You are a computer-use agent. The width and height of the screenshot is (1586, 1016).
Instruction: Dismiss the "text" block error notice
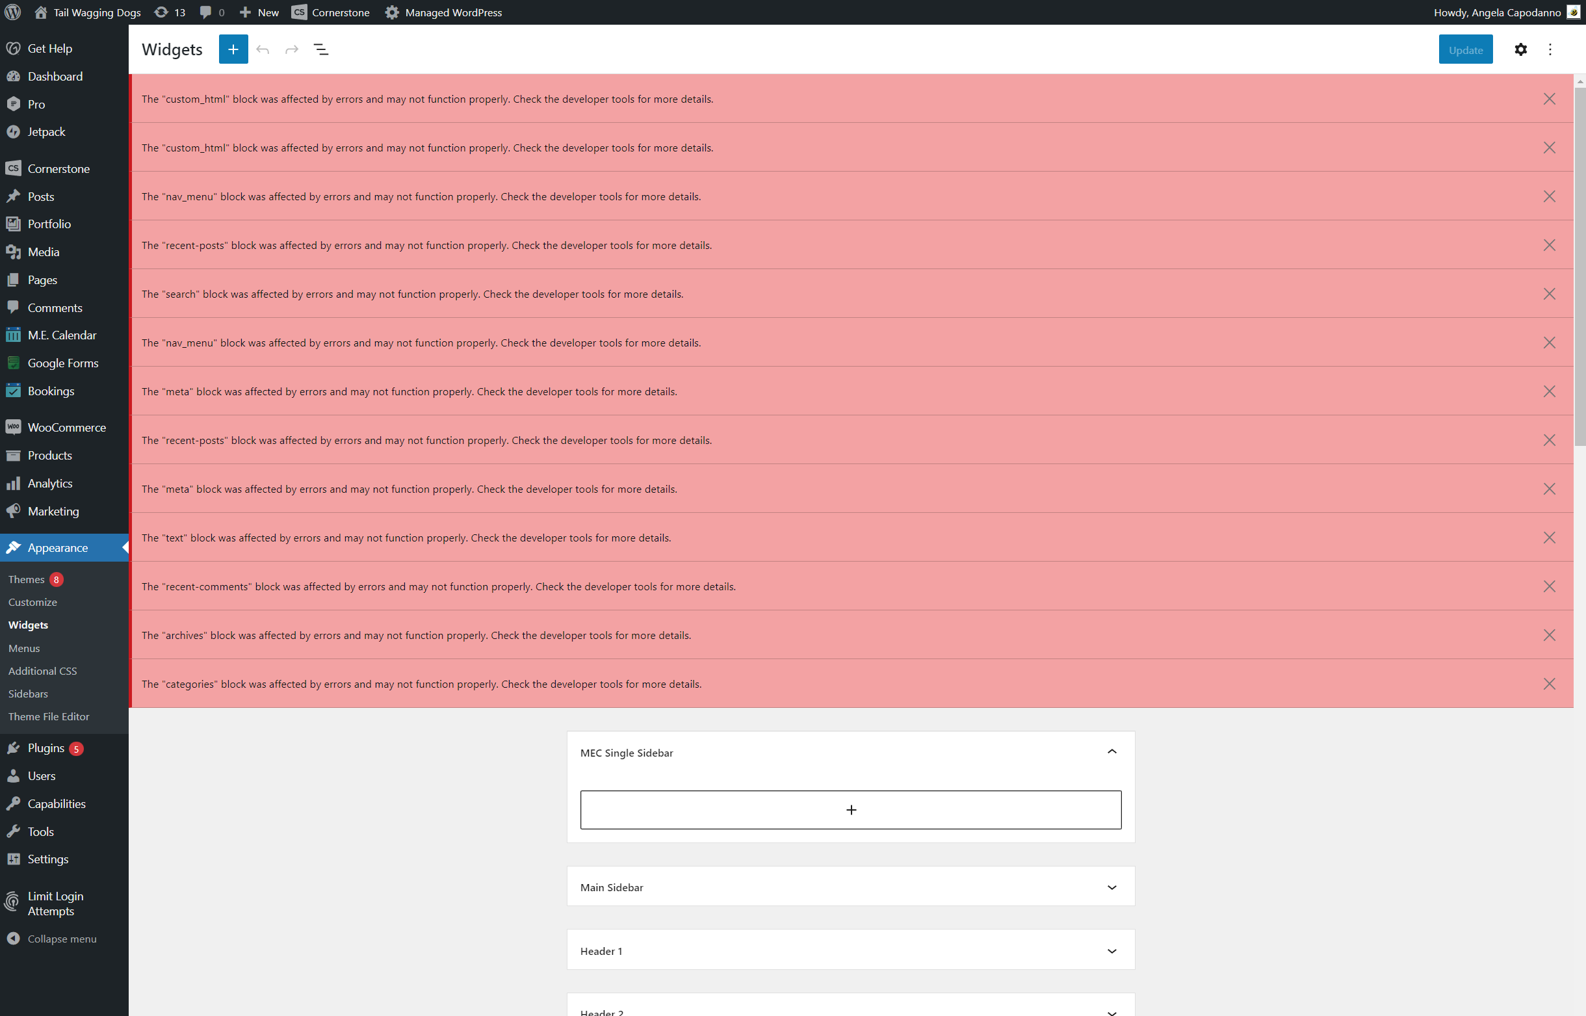tap(1548, 537)
